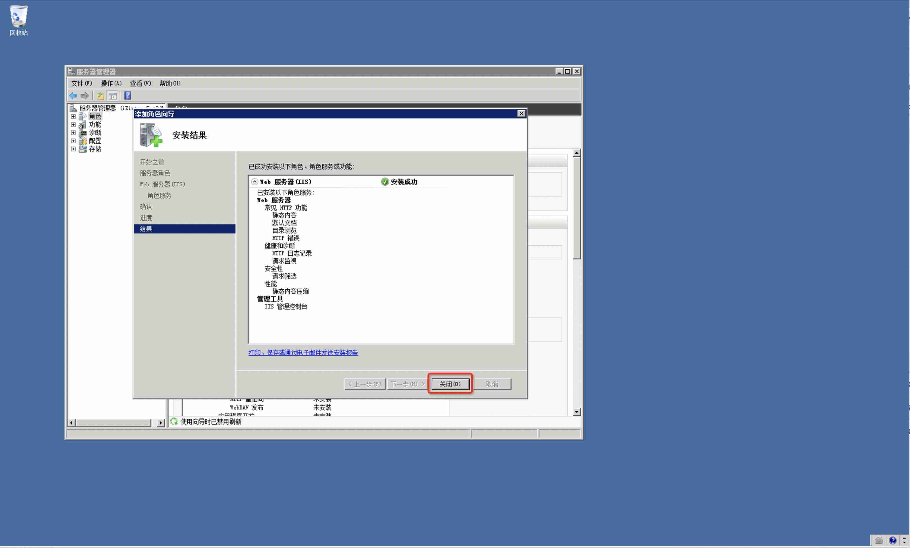Click the scroll-down arrow on right scrollbar
Image resolution: width=910 pixels, height=548 pixels.
coord(577,411)
